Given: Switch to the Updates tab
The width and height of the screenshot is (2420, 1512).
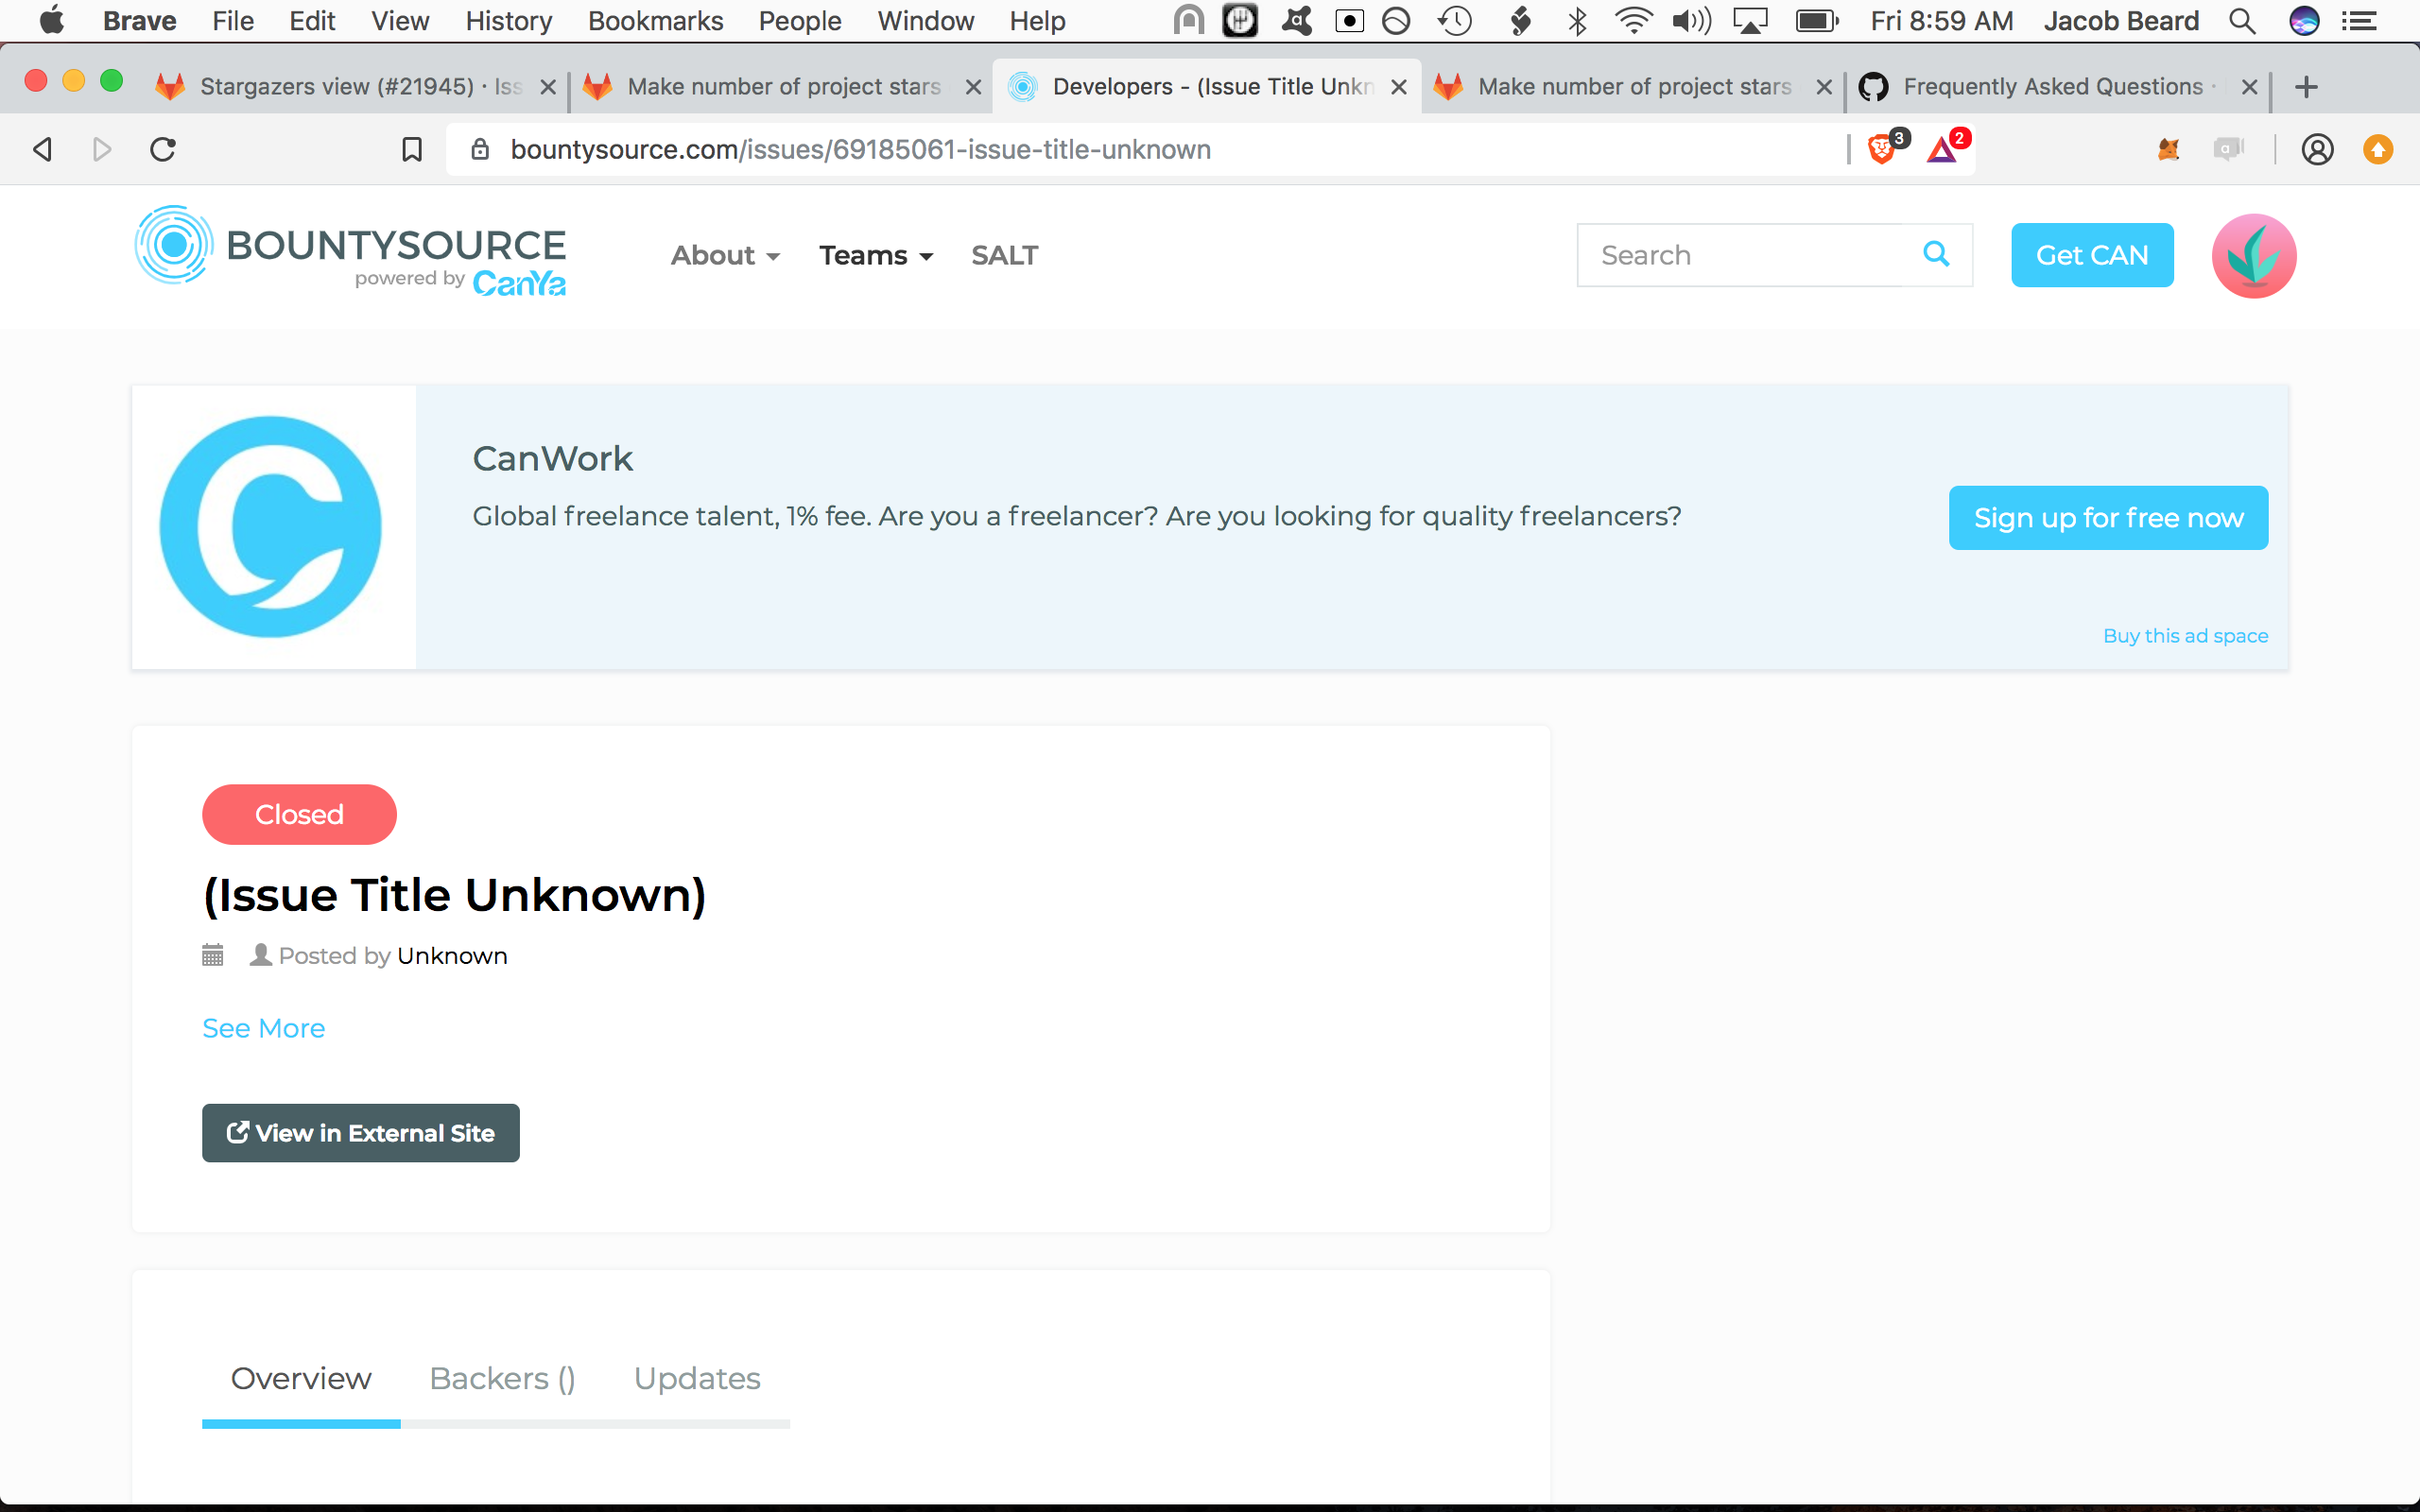Looking at the screenshot, I should tap(697, 1377).
